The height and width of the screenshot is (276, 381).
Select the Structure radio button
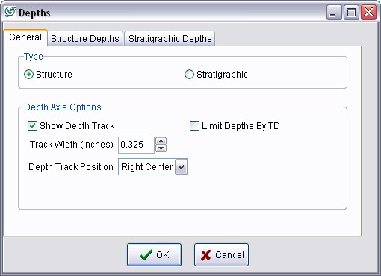[28, 75]
